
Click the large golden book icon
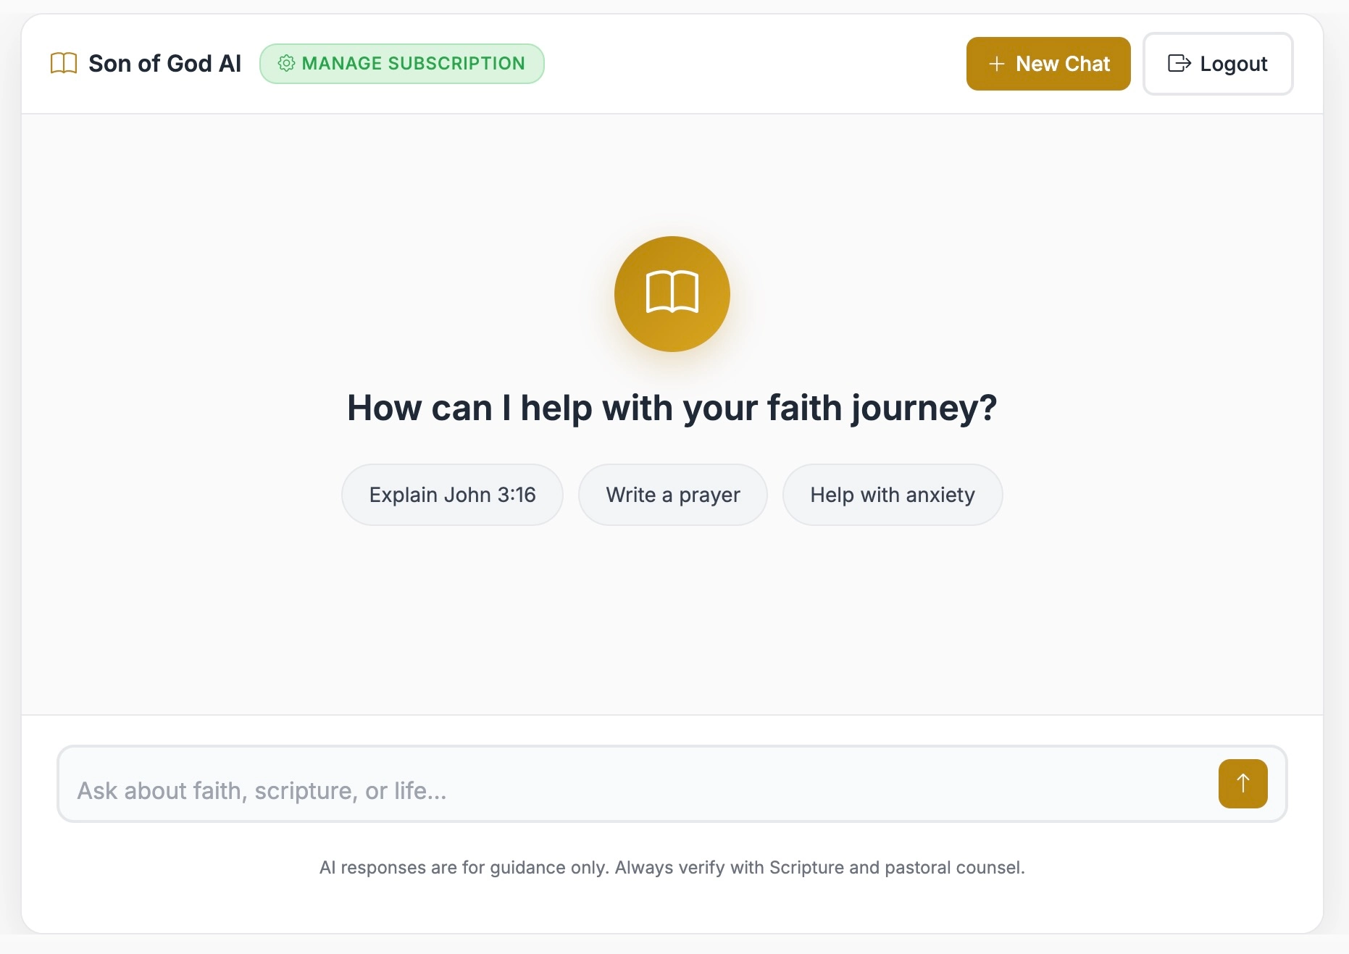672,293
